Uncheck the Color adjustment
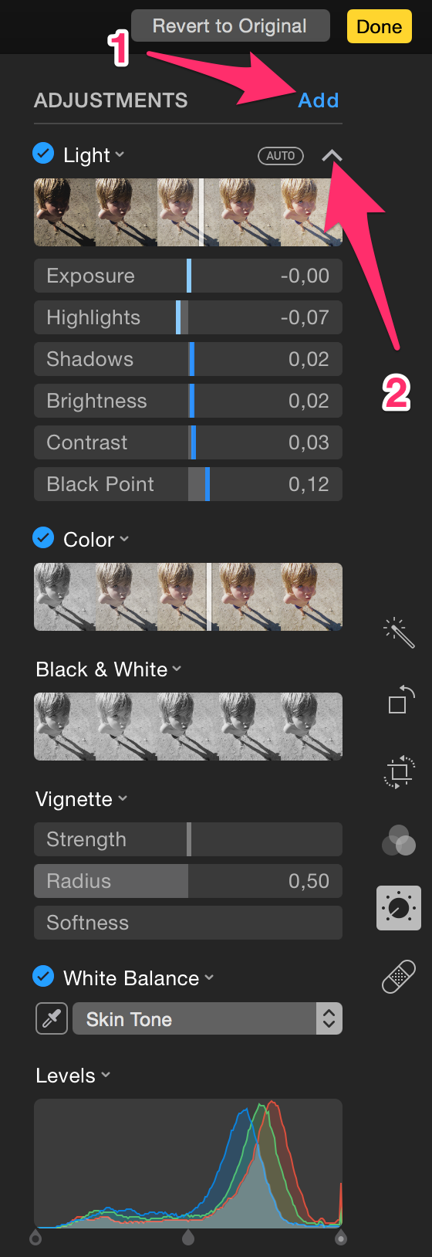This screenshot has width=432, height=1257. 43,537
